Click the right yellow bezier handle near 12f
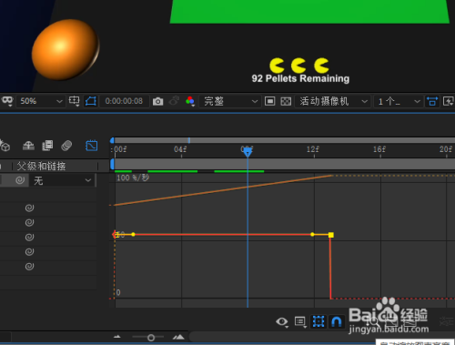Viewport: 455px width, 345px height. (x=312, y=234)
